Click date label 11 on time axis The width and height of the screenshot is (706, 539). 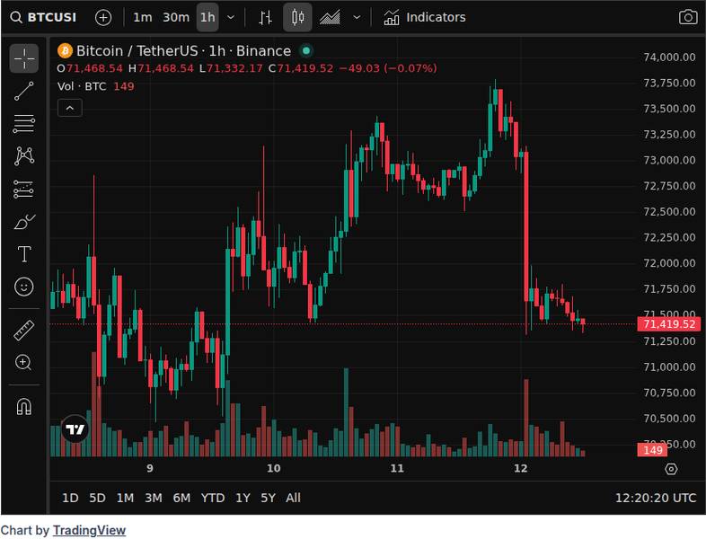397,468
